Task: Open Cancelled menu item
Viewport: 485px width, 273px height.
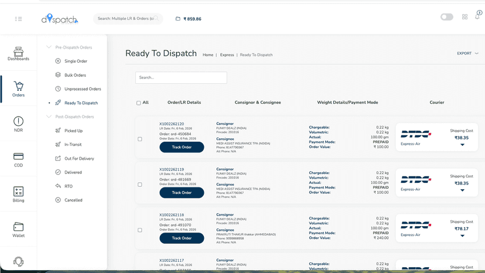Action: (73, 200)
